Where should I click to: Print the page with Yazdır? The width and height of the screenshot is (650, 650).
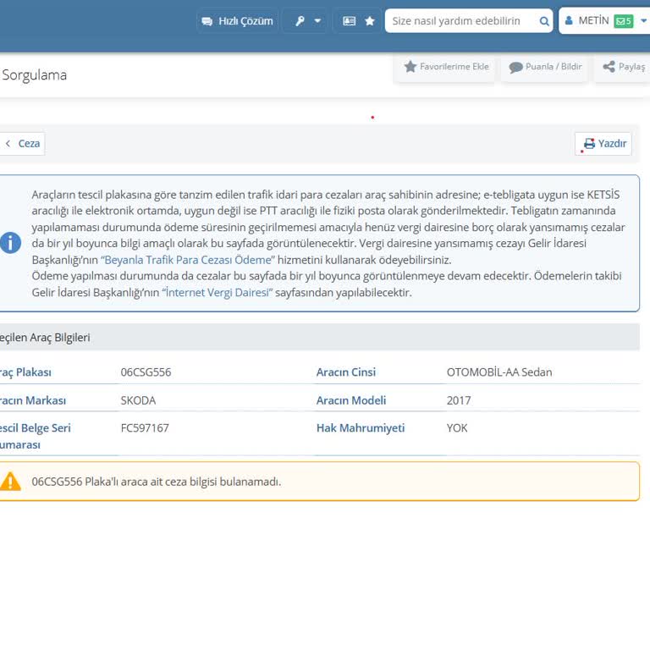click(x=603, y=144)
